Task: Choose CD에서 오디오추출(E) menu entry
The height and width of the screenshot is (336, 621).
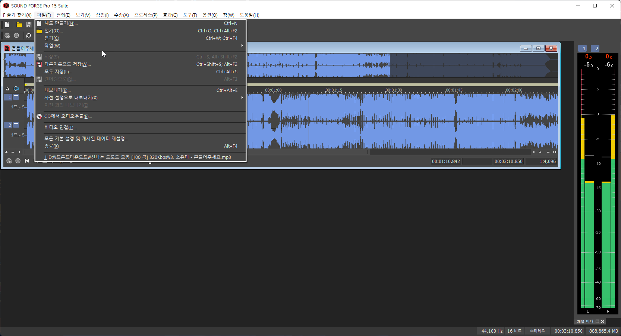Action: [x=141, y=116]
